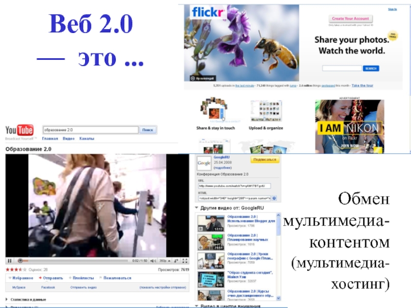
Task: Open the 360p quality selector
Action: coord(165,261)
